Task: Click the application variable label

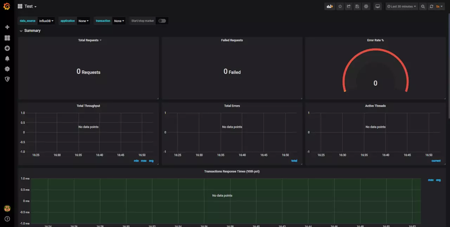Action: (67, 21)
